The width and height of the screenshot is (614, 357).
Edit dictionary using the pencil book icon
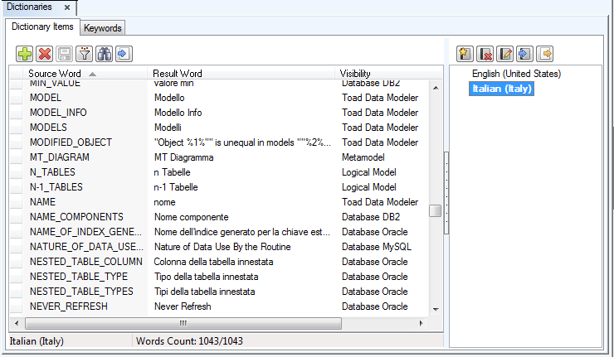click(x=505, y=55)
